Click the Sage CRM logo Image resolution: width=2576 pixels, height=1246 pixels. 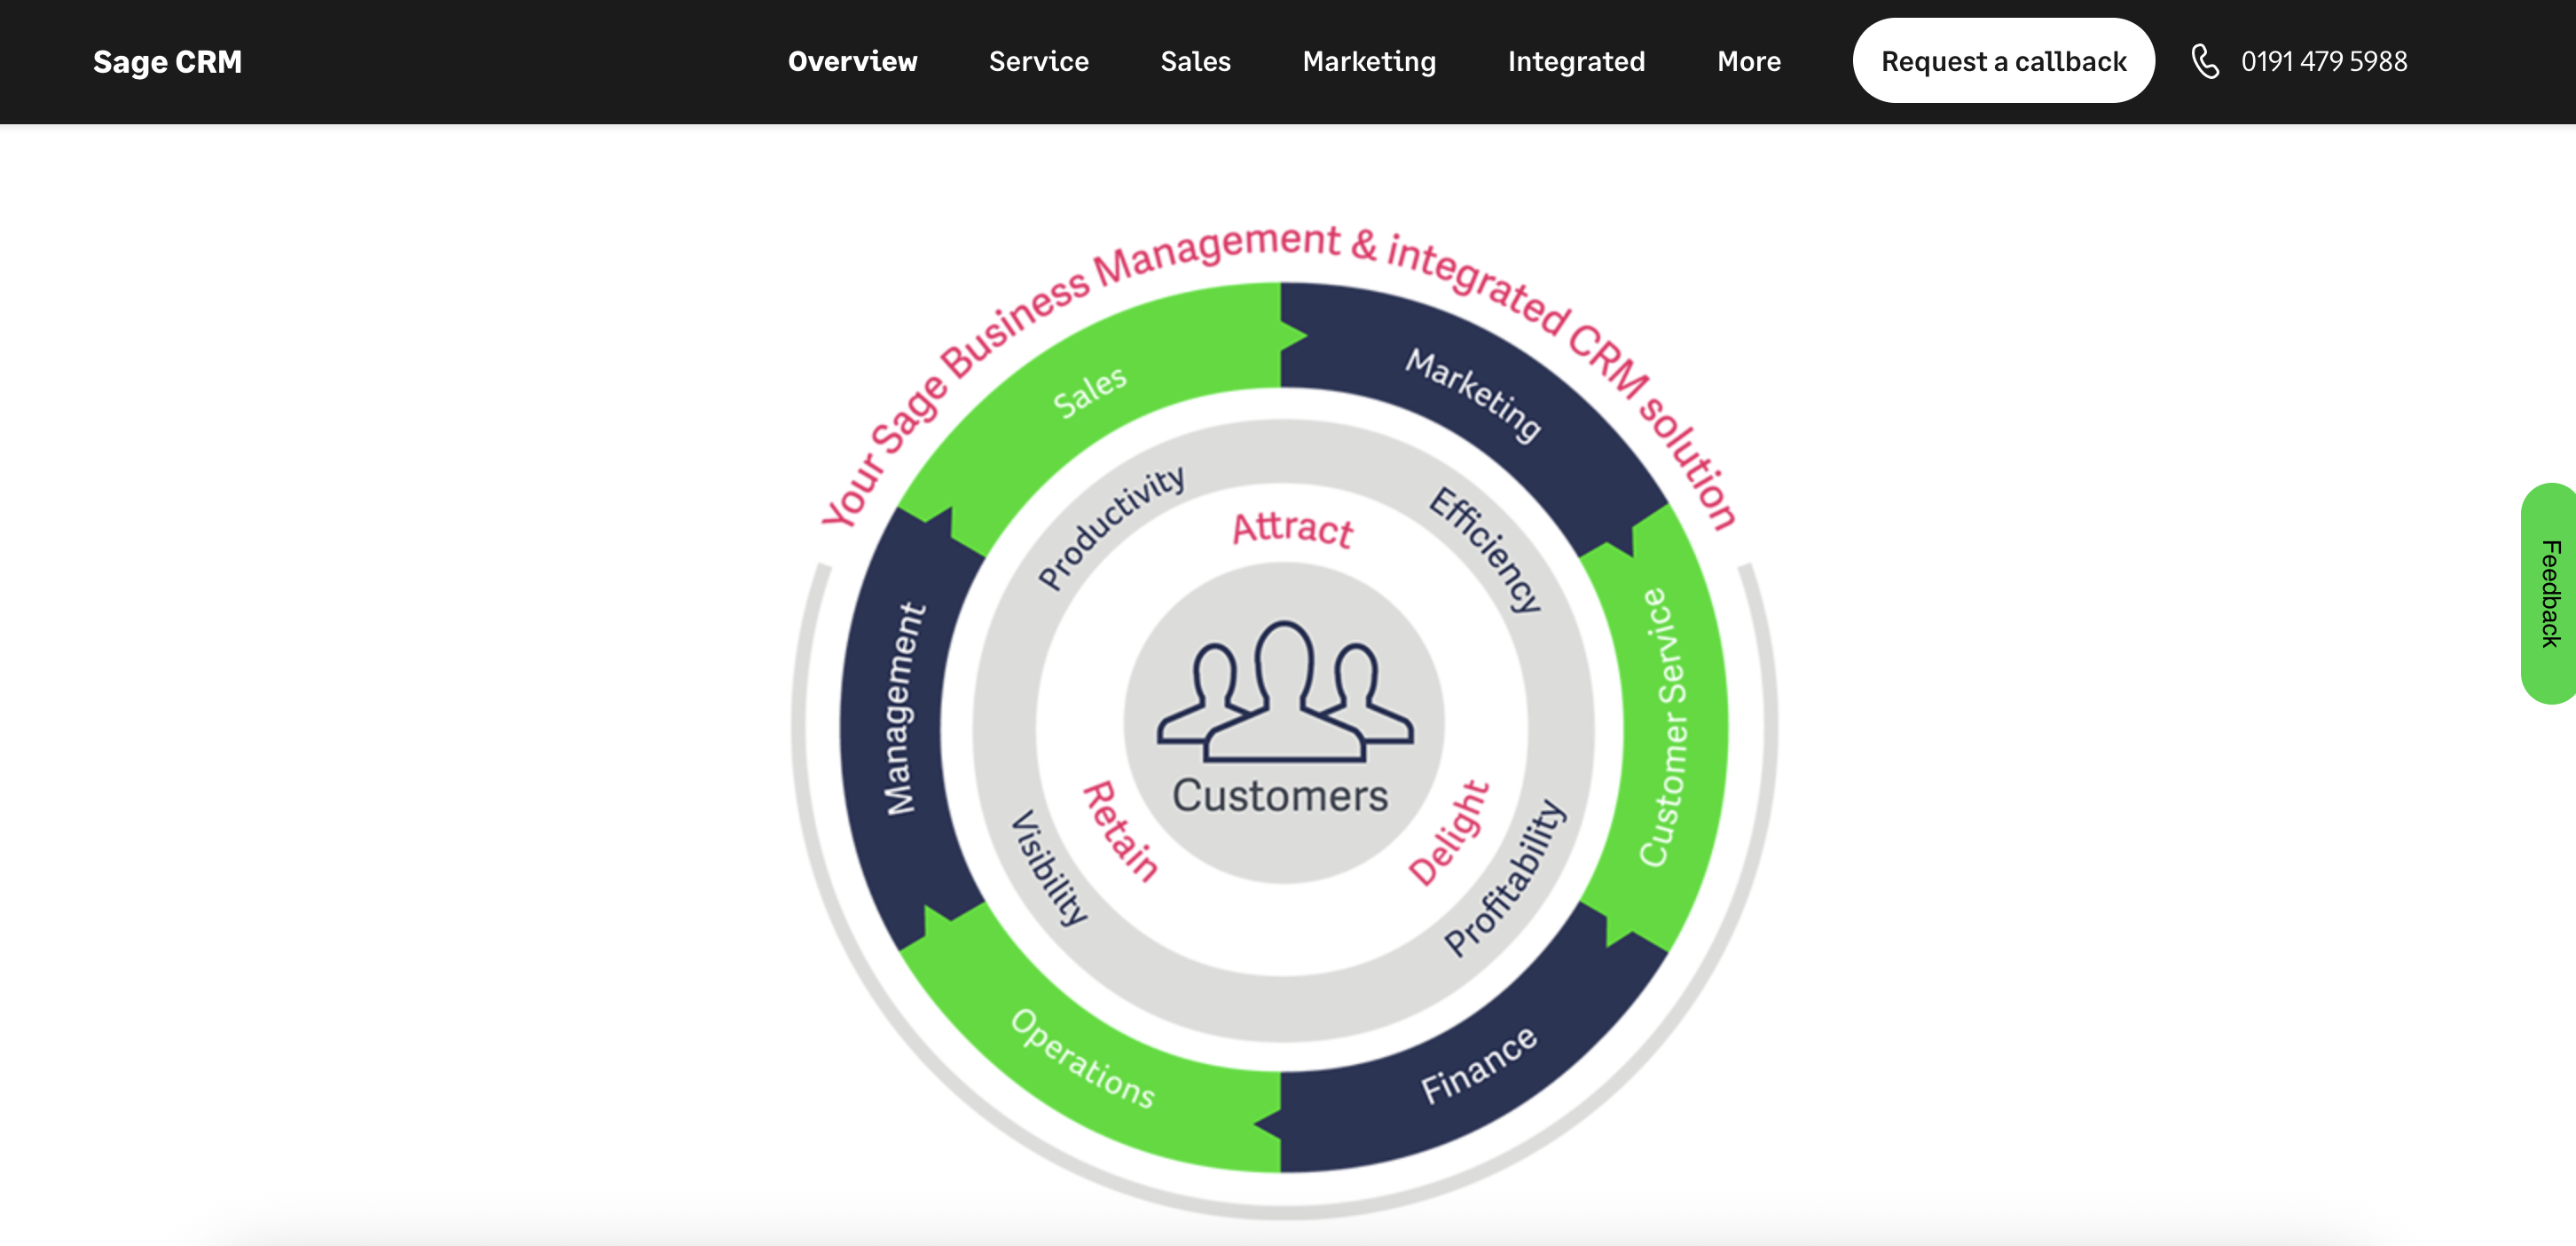(x=168, y=61)
